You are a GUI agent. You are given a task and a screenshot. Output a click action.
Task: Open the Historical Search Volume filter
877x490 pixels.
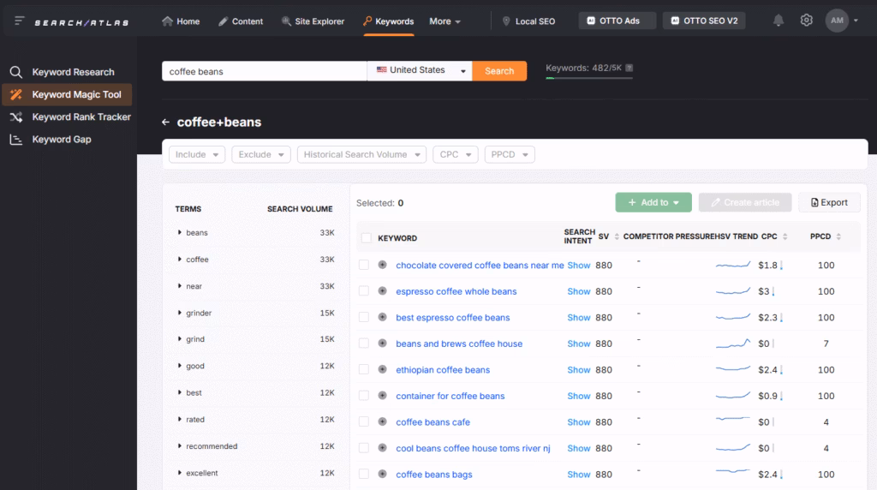[361, 155]
